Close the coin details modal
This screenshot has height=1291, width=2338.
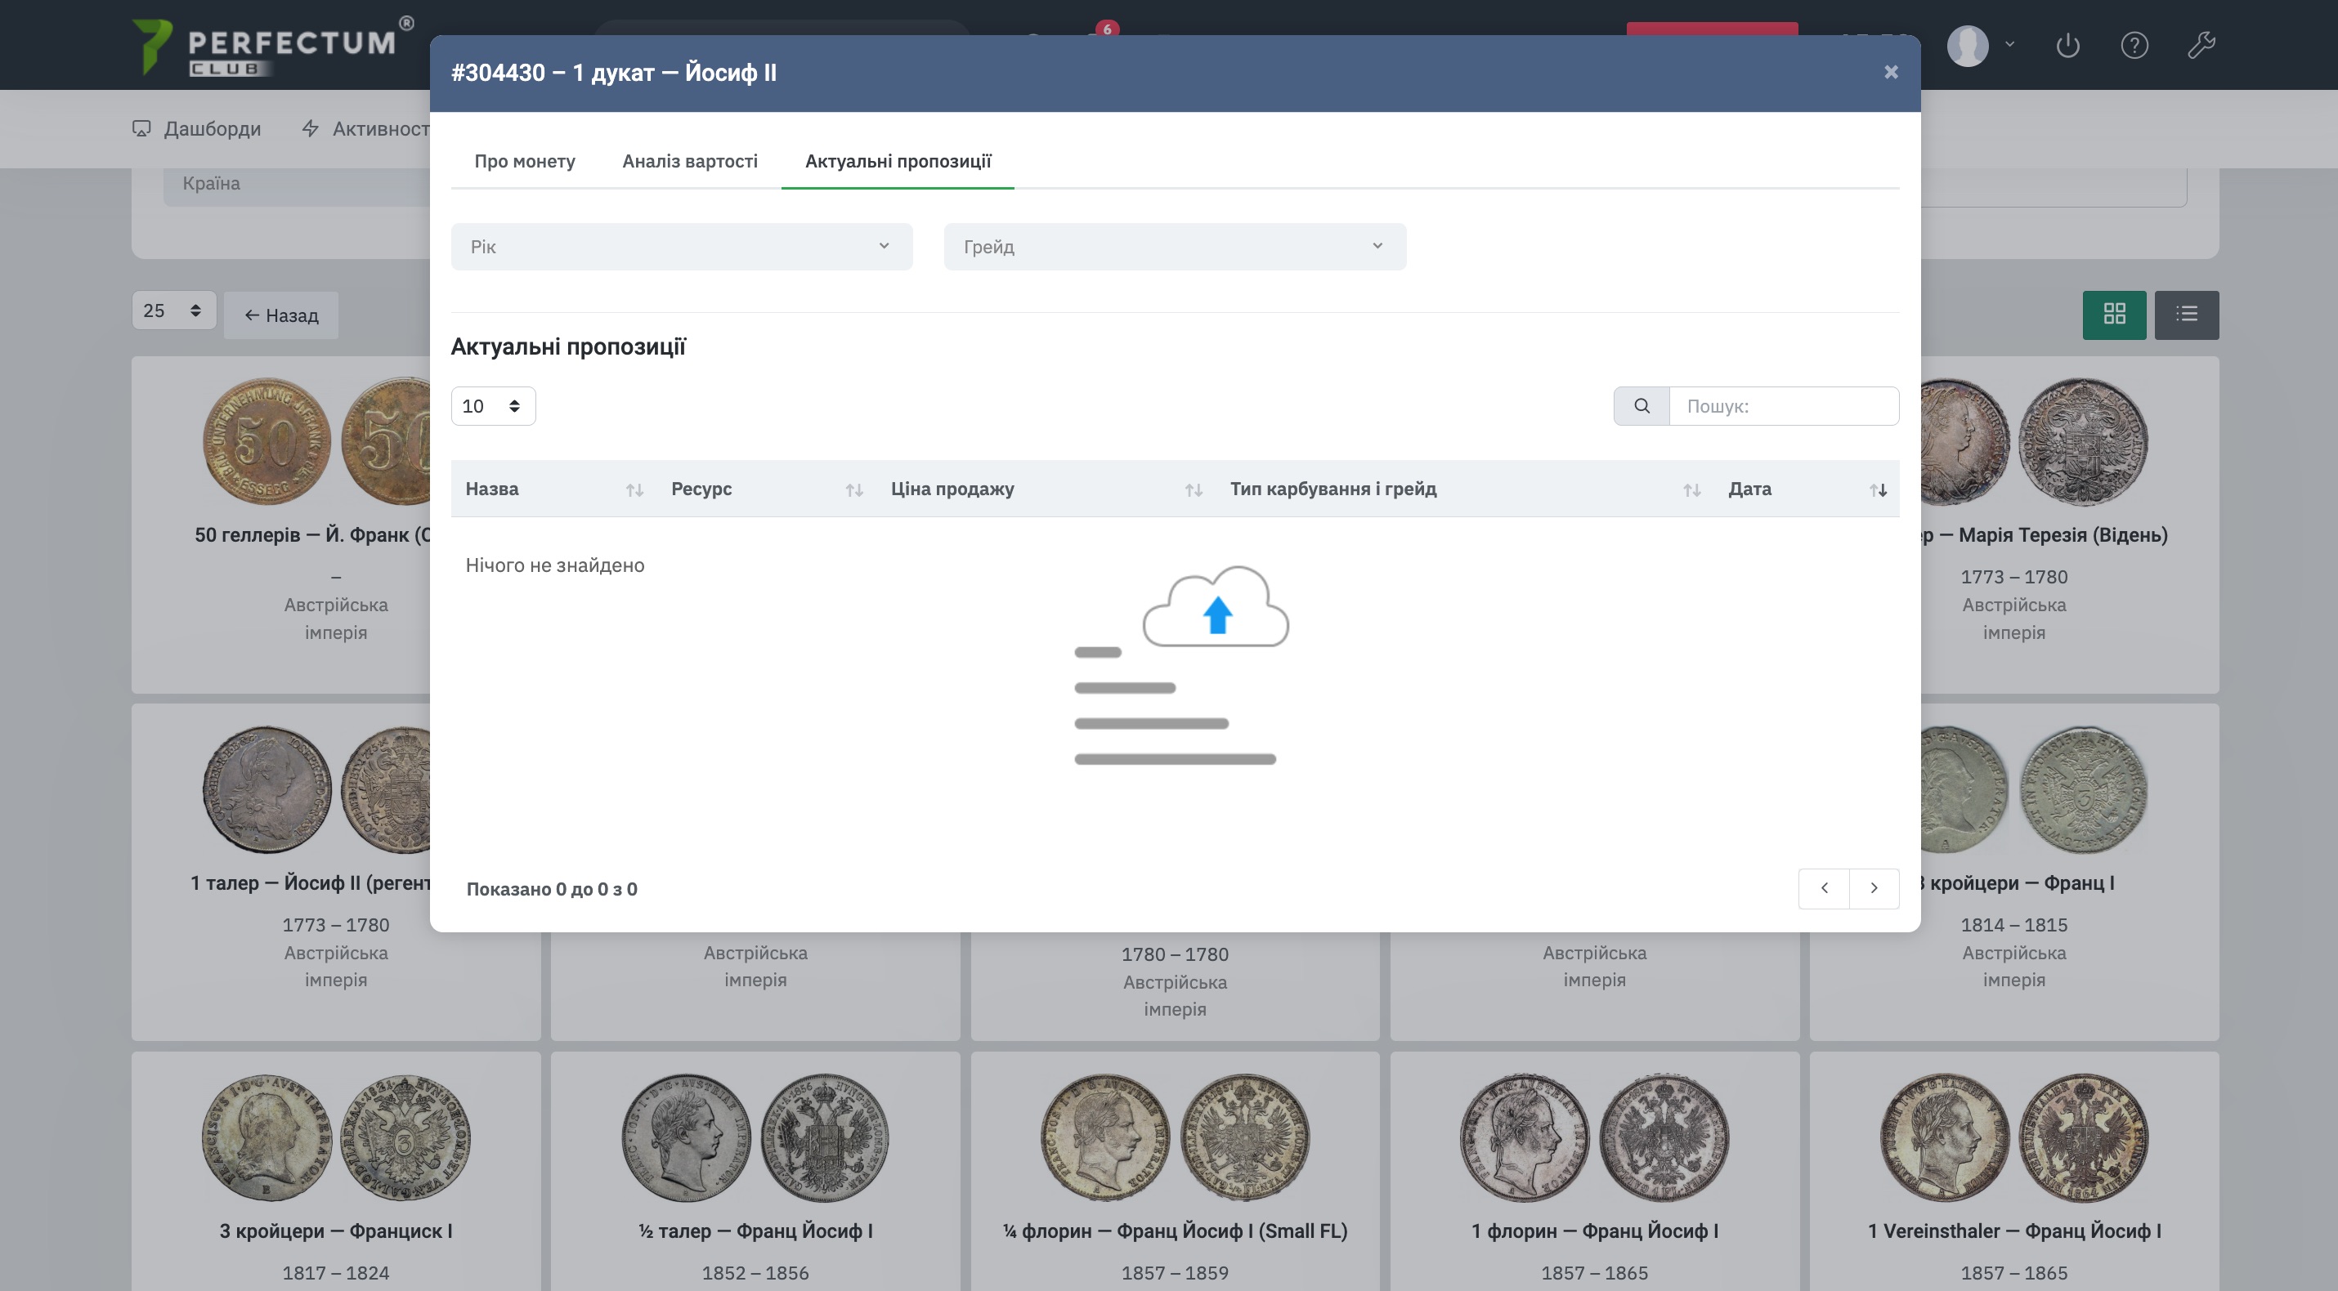tap(1891, 72)
